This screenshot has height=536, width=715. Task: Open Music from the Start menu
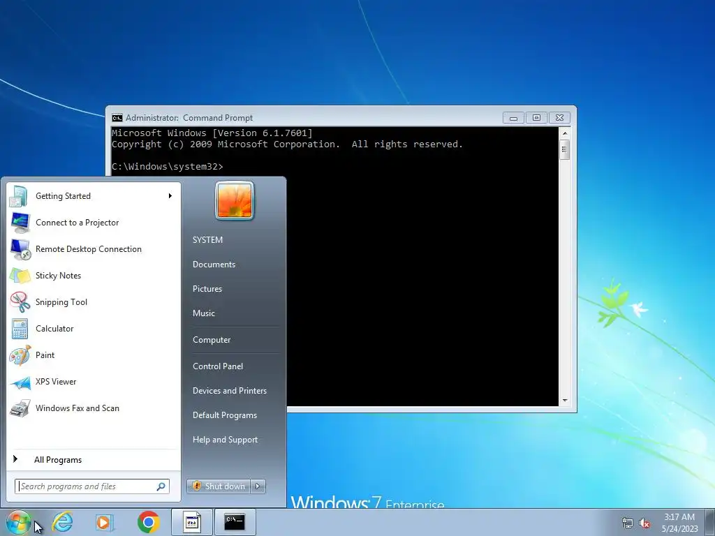coord(203,313)
